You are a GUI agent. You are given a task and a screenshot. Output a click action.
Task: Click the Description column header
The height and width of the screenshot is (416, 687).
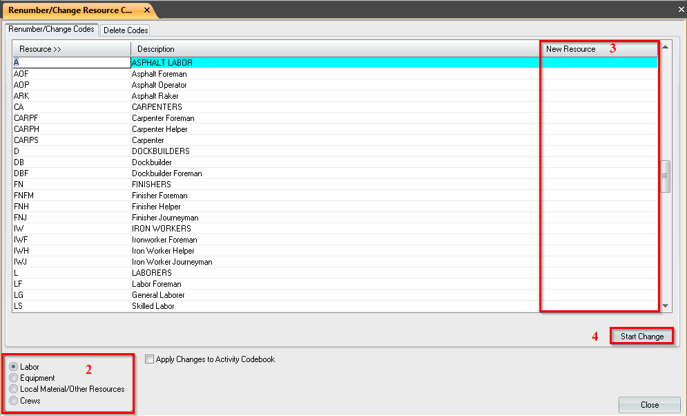tap(335, 49)
